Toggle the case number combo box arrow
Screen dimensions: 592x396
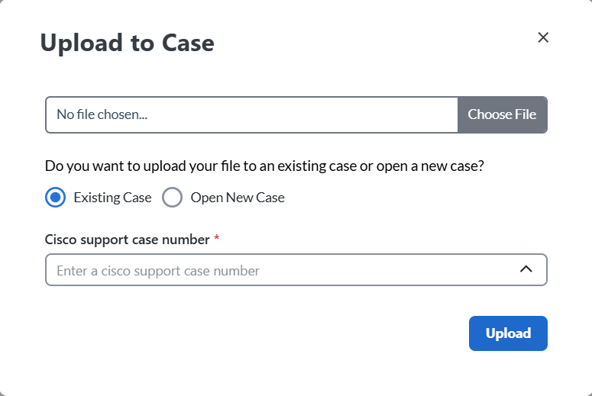pyautogui.click(x=526, y=269)
